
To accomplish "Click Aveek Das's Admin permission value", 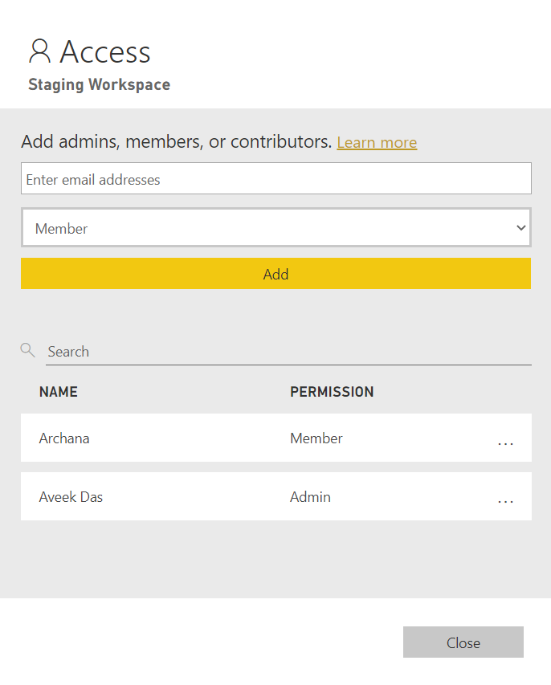I will 310,497.
